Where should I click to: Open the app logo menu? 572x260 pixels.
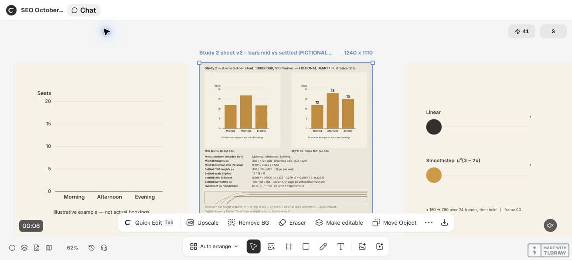(11, 10)
